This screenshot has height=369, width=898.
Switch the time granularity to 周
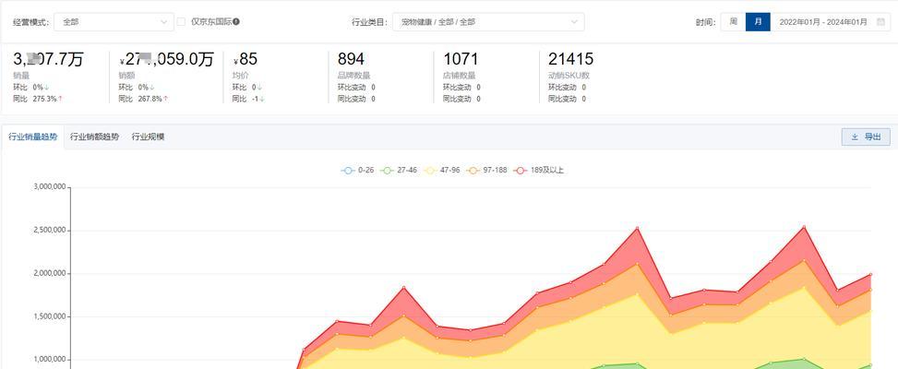pyautogui.click(x=733, y=22)
